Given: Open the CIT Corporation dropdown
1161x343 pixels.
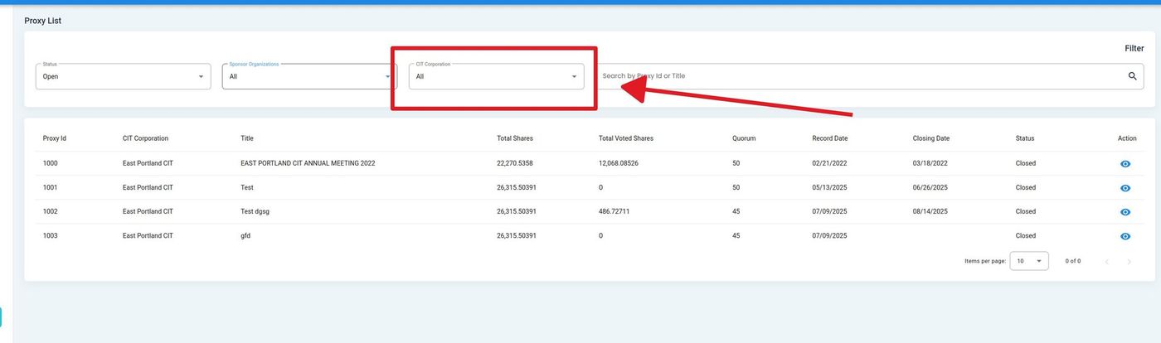Looking at the screenshot, I should (496, 76).
